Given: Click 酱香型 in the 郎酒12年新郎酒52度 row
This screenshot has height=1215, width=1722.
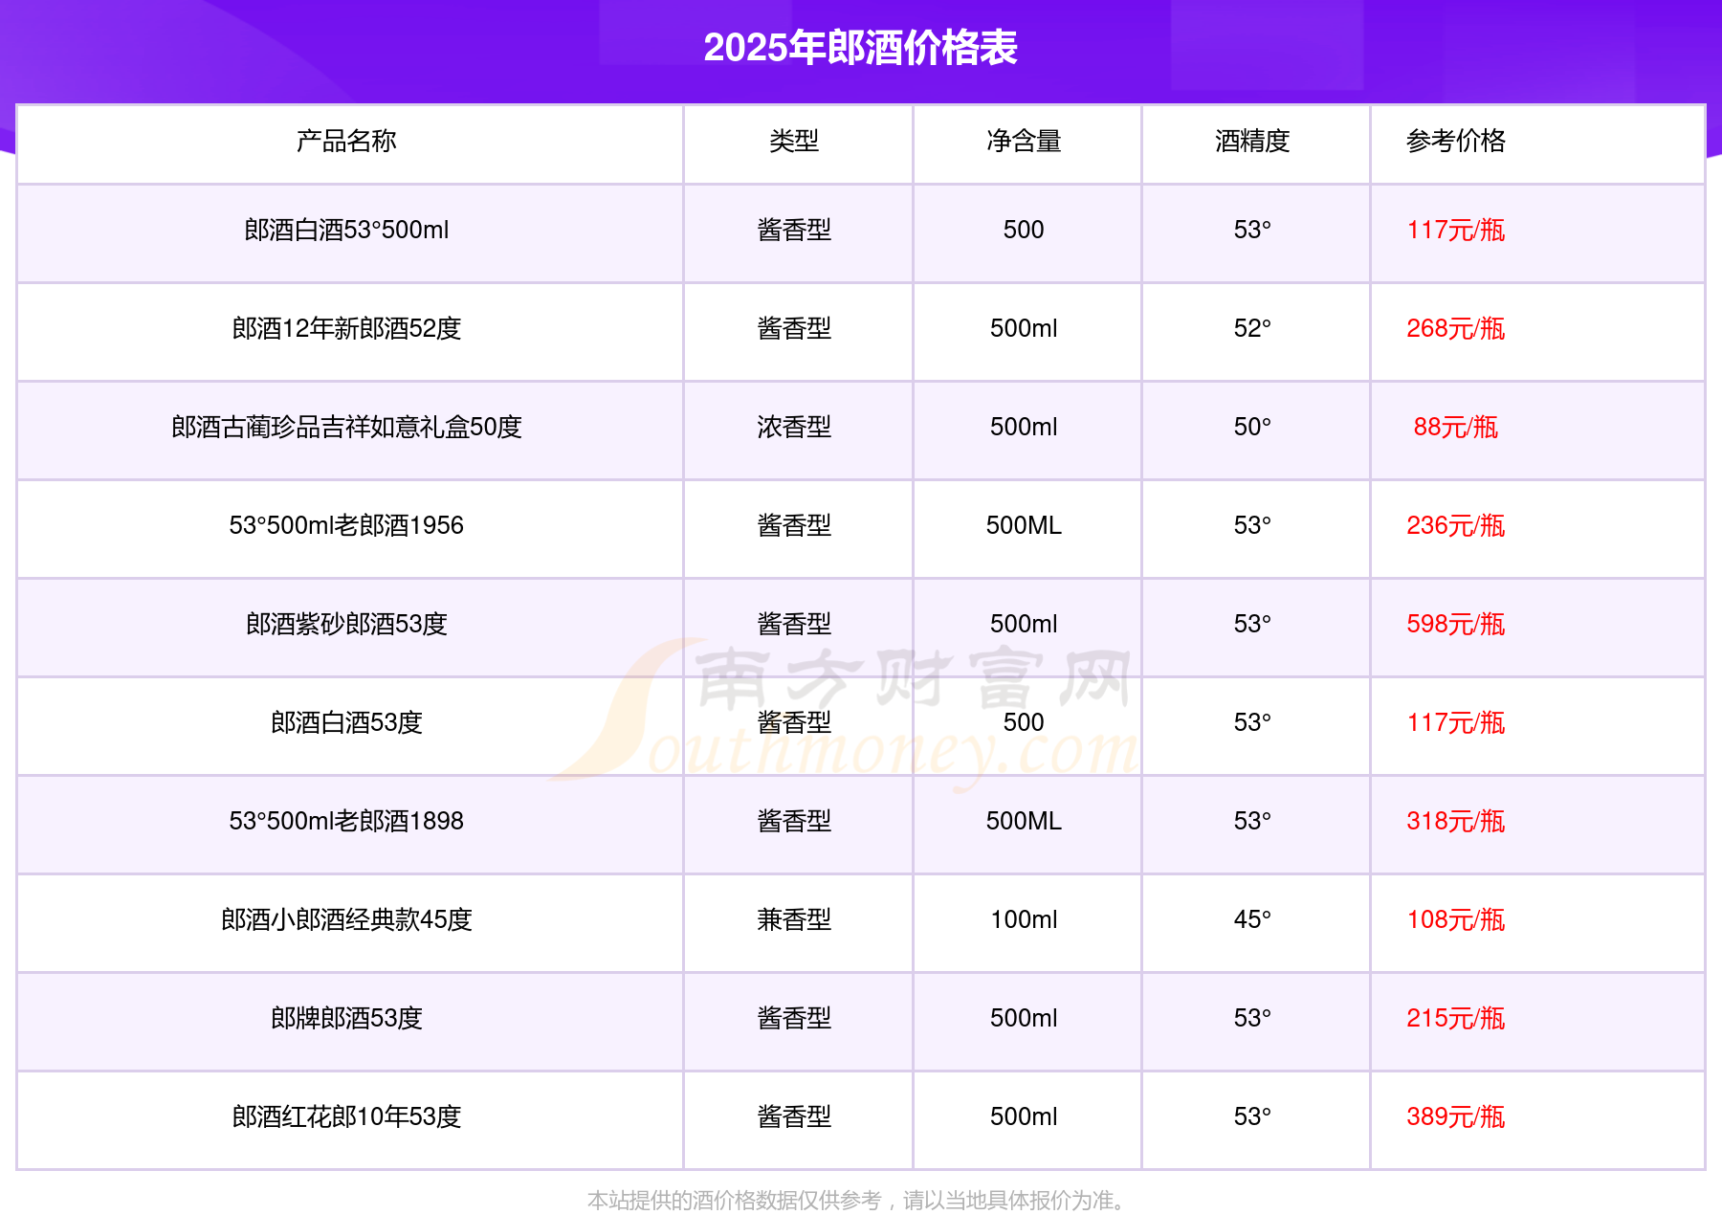Looking at the screenshot, I should point(794,329).
